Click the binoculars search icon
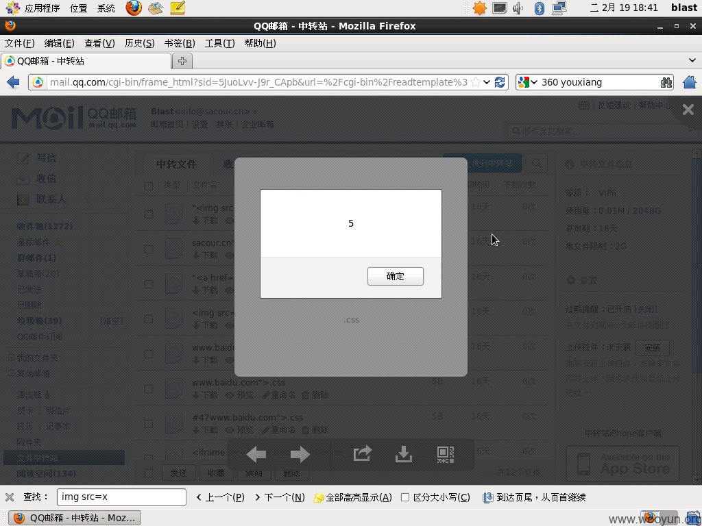 click(x=666, y=82)
